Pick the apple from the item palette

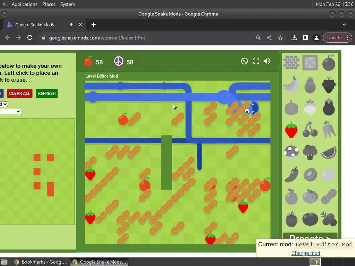point(329,63)
